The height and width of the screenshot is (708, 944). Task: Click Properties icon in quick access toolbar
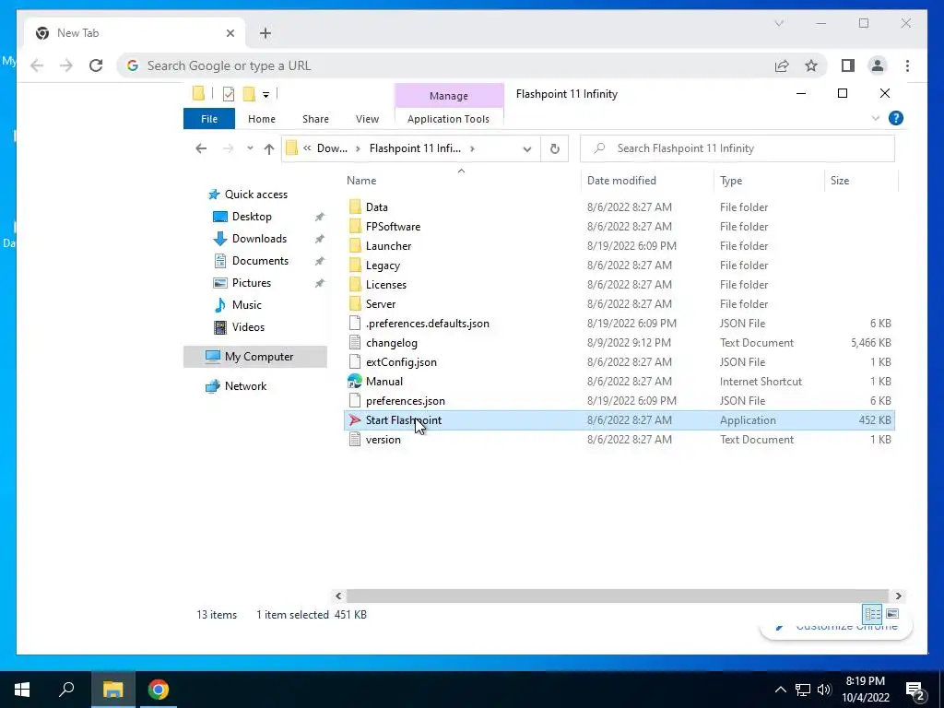pos(229,94)
